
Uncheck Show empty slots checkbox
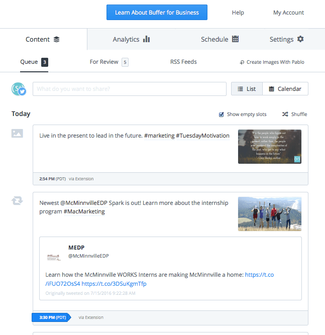point(222,115)
